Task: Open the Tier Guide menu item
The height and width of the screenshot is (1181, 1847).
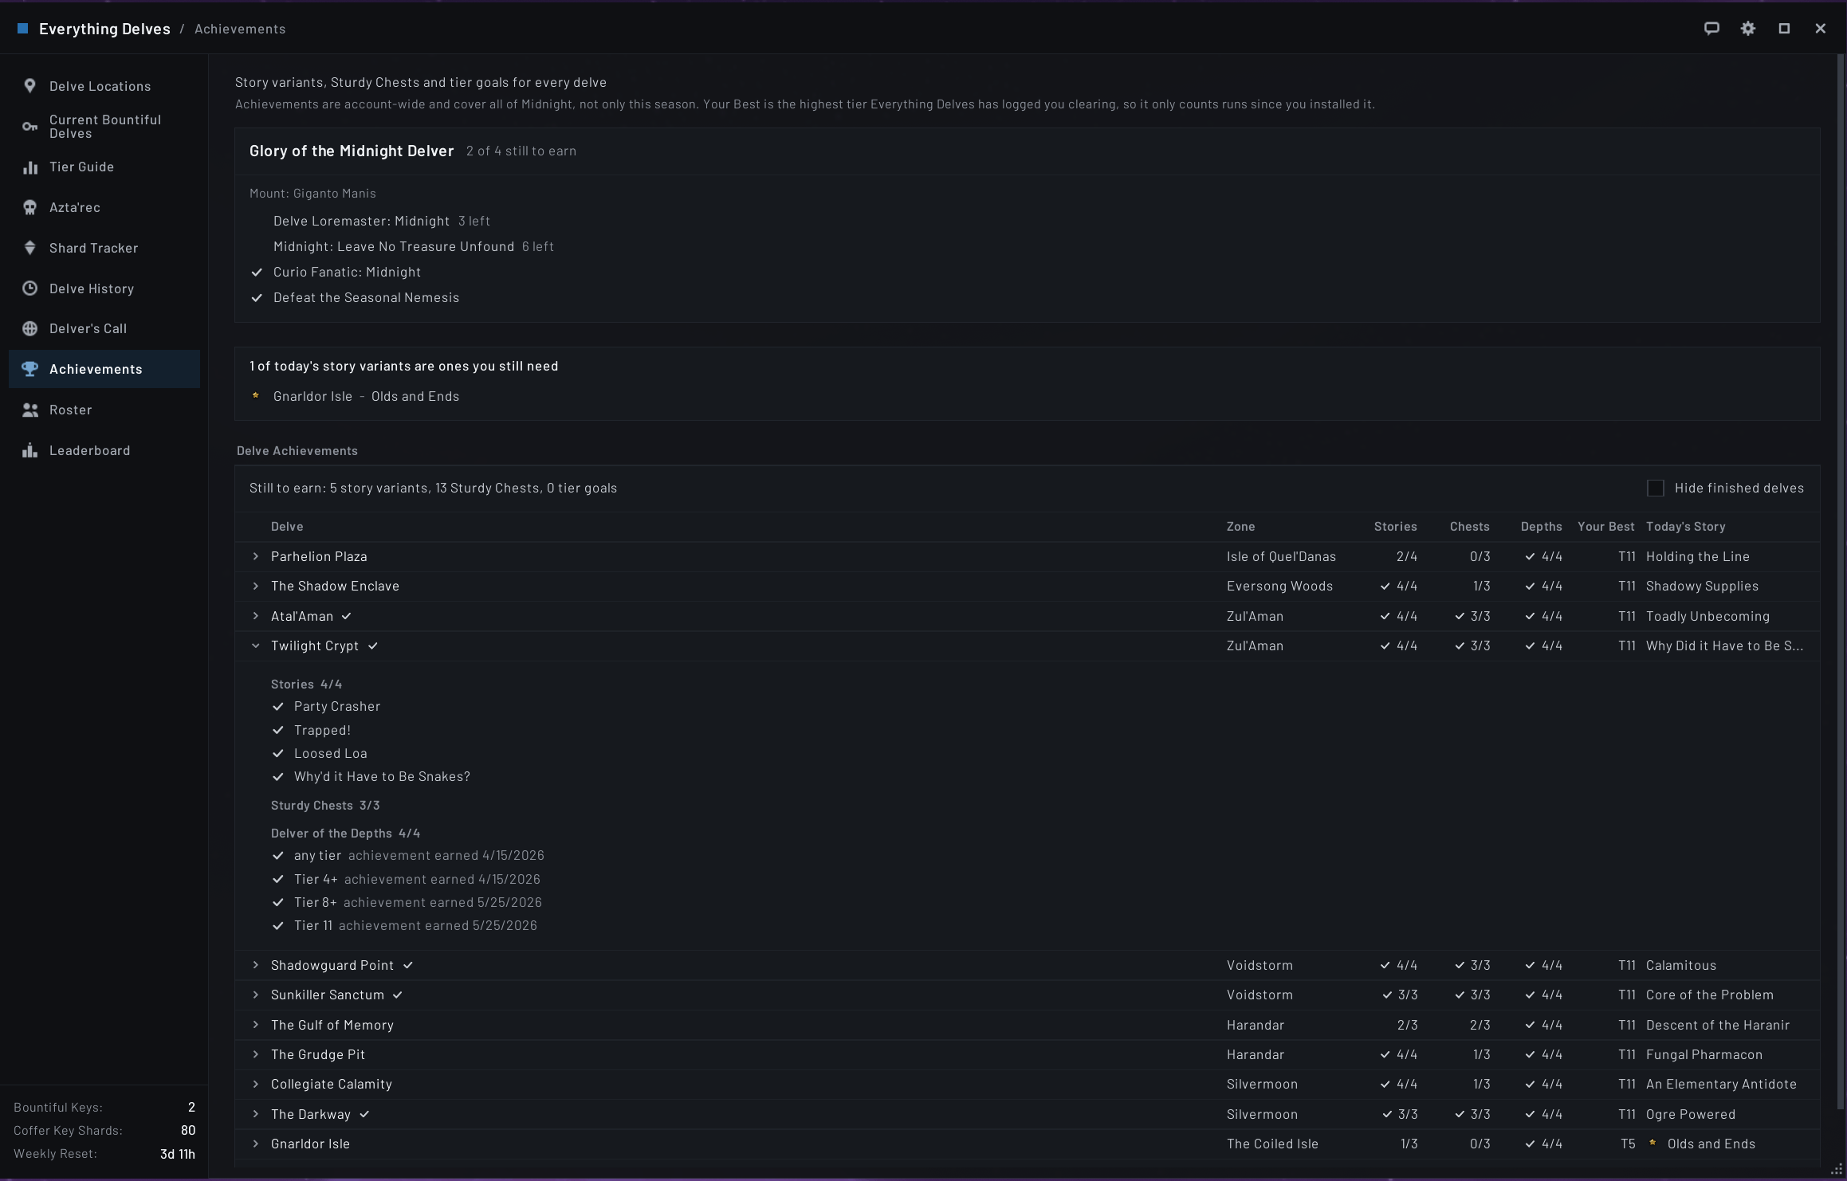Action: [104, 167]
